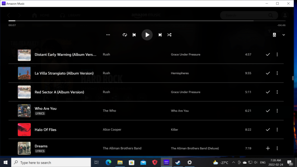Open options for La Villa Strangiato

click(277, 73)
